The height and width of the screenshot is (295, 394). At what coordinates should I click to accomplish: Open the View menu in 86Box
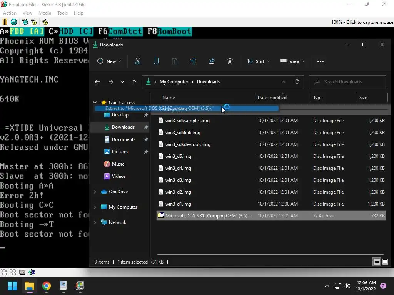27,13
